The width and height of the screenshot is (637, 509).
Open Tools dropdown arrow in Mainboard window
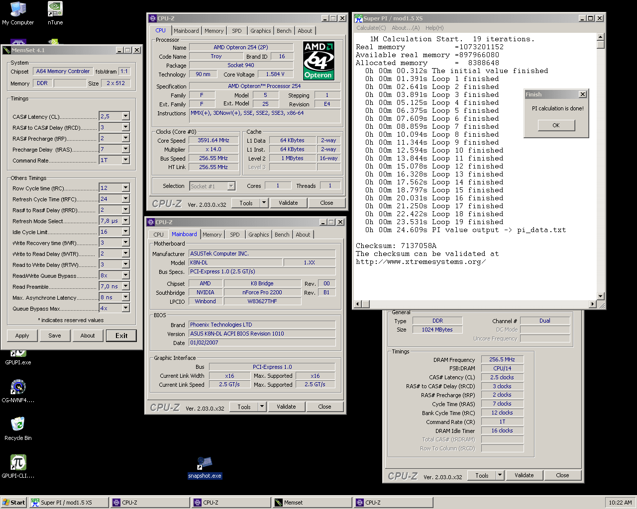[x=262, y=407]
